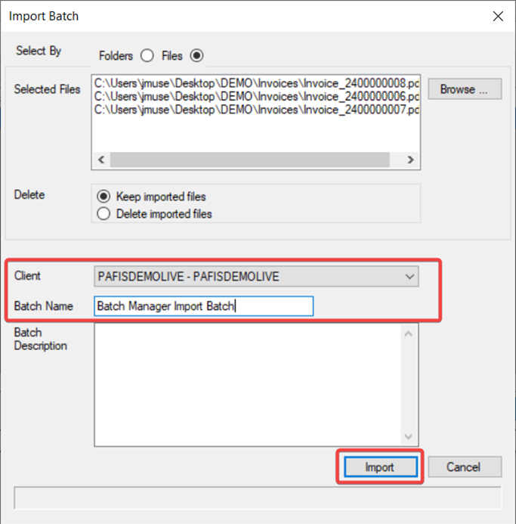The height and width of the screenshot is (524, 516).
Task: Select the Folders radio button
Action: 147,55
